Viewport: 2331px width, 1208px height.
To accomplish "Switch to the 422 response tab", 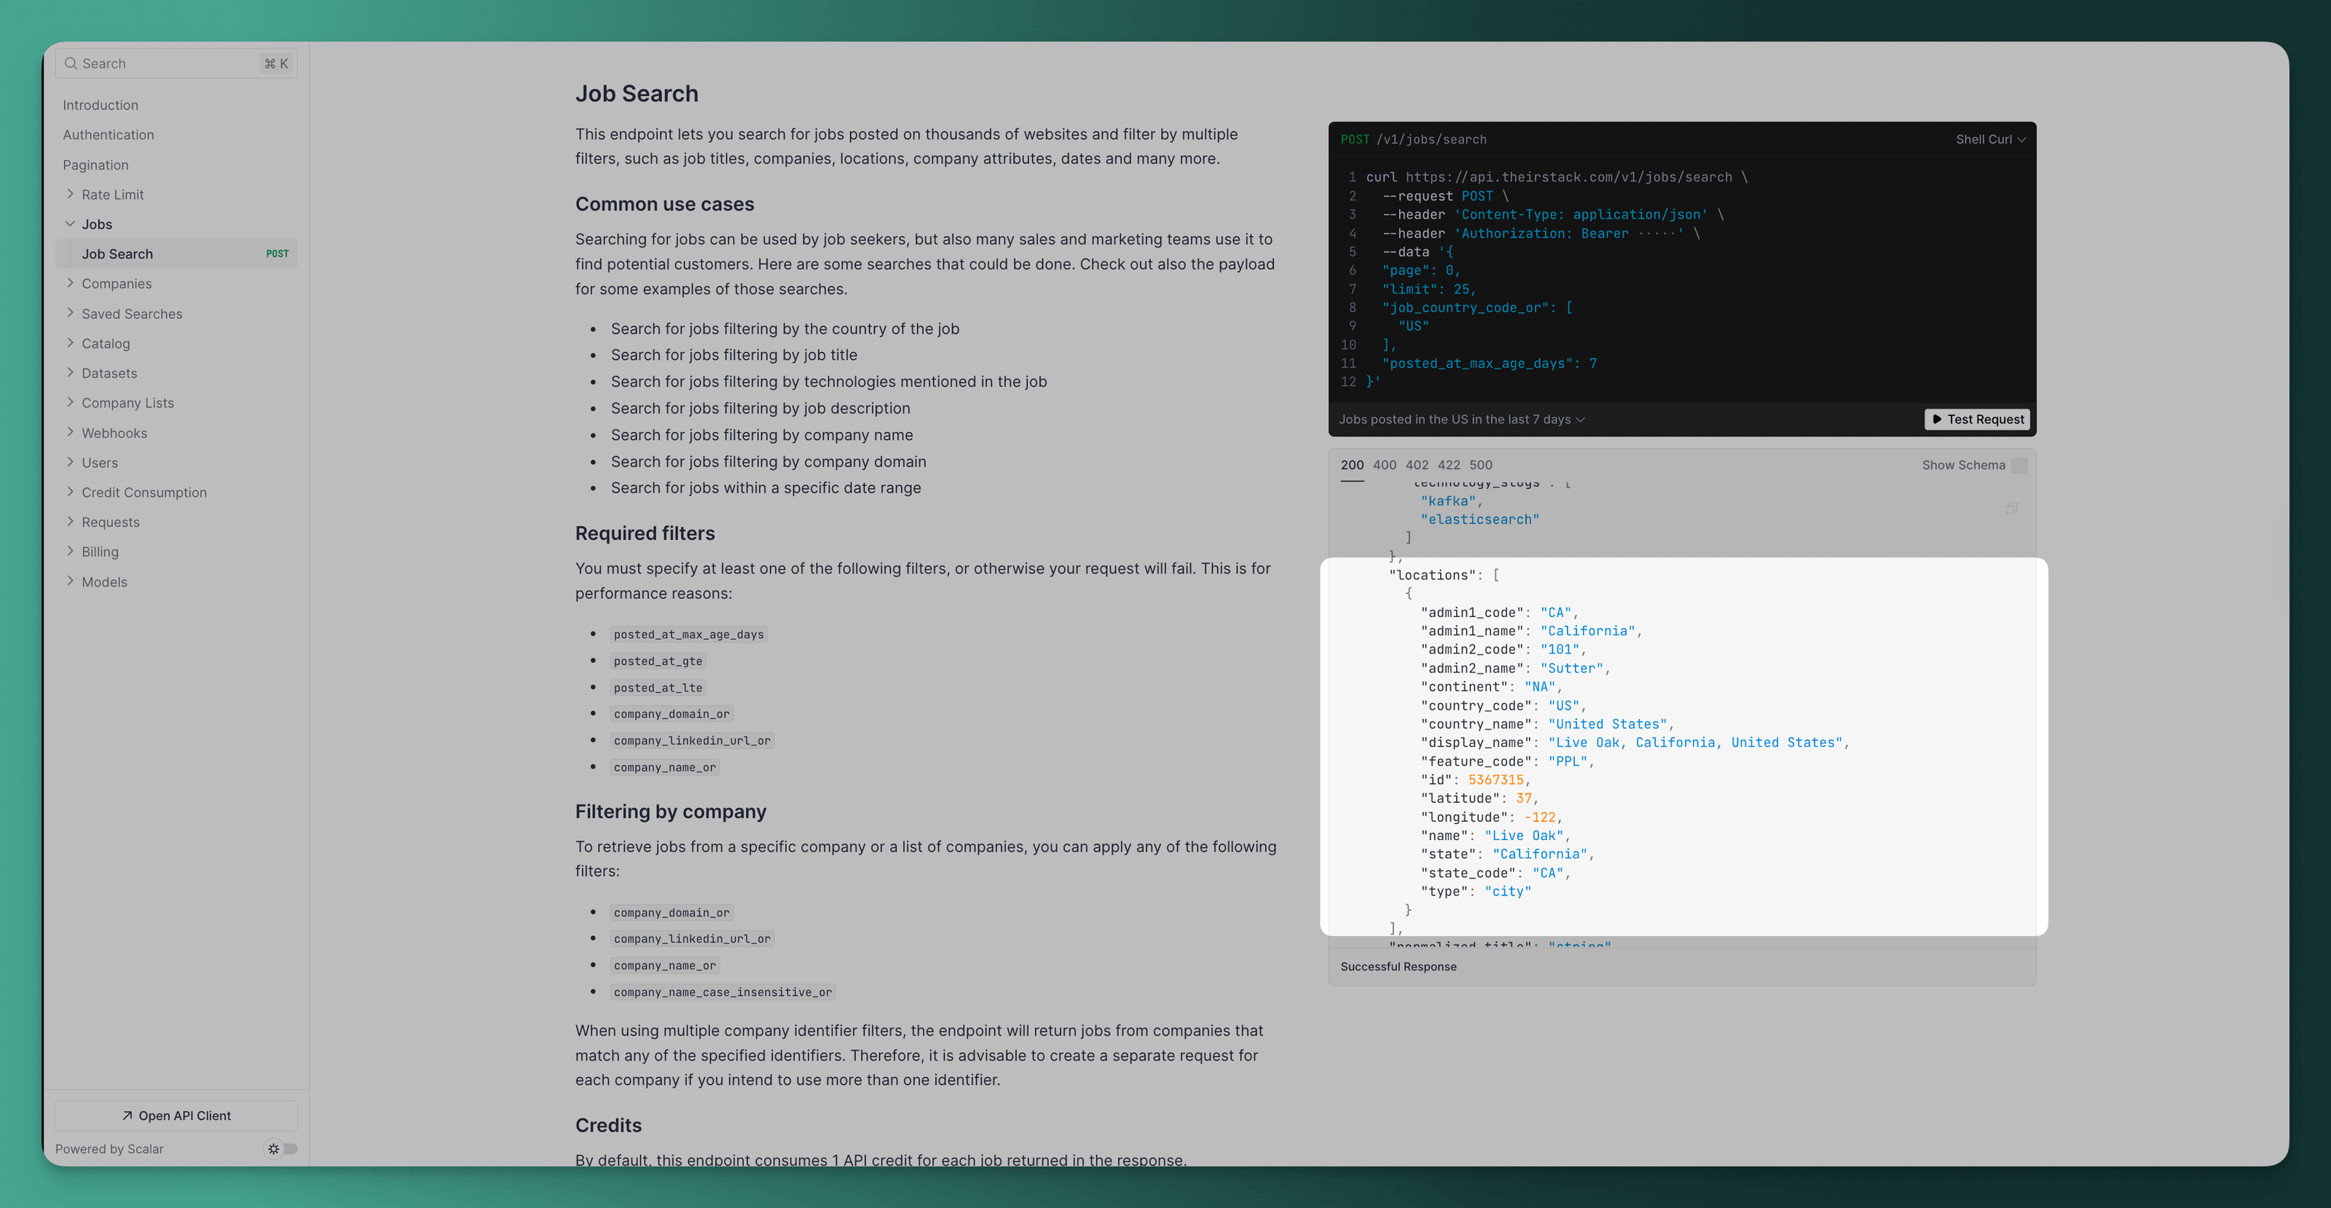I will click(1448, 465).
